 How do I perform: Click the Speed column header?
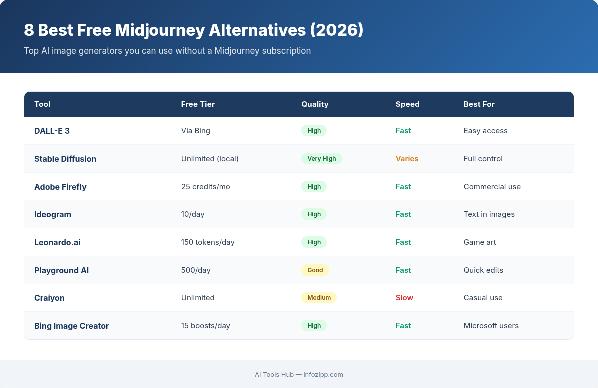pyautogui.click(x=407, y=104)
